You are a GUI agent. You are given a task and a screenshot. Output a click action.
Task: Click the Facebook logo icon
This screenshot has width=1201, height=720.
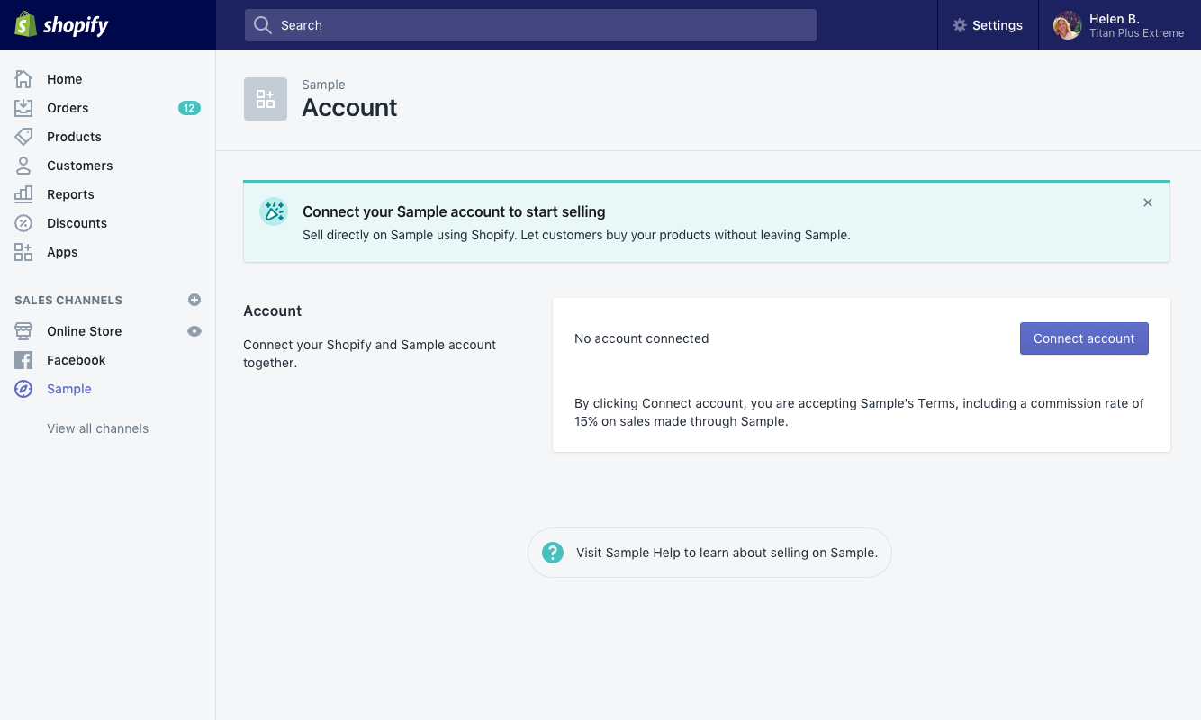pos(23,360)
